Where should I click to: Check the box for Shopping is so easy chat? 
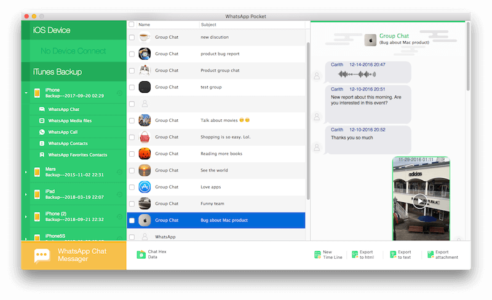coord(132,137)
